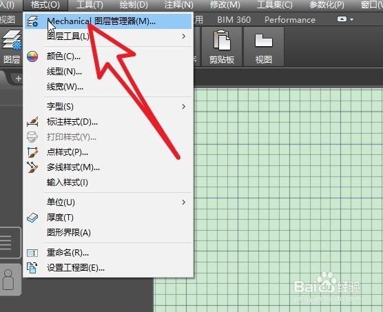
Task: Add a new drawing tab with plus button
Action: tap(18, 79)
